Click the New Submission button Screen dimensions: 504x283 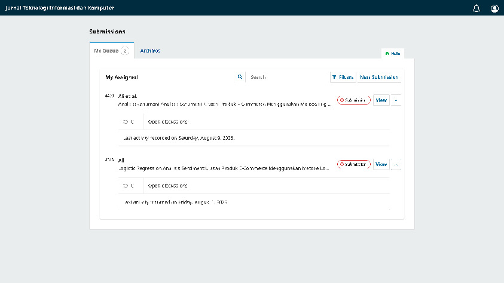(379, 77)
